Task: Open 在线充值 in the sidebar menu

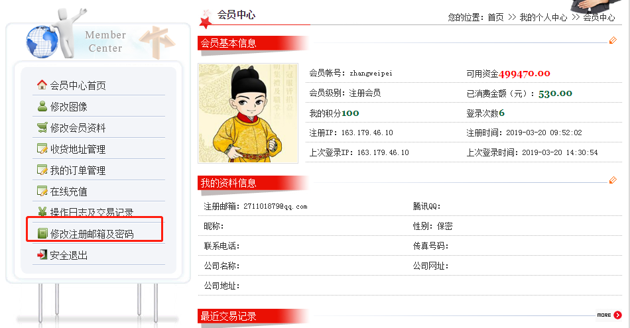Action: [69, 191]
